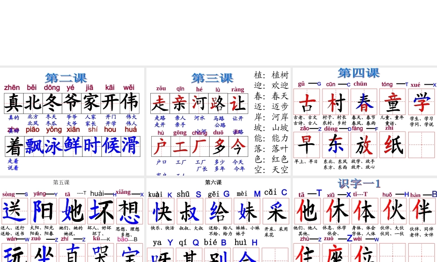The height and width of the screenshot is (262, 437).
Task: Click the large character 冬 in 第二课
Action: point(52,103)
